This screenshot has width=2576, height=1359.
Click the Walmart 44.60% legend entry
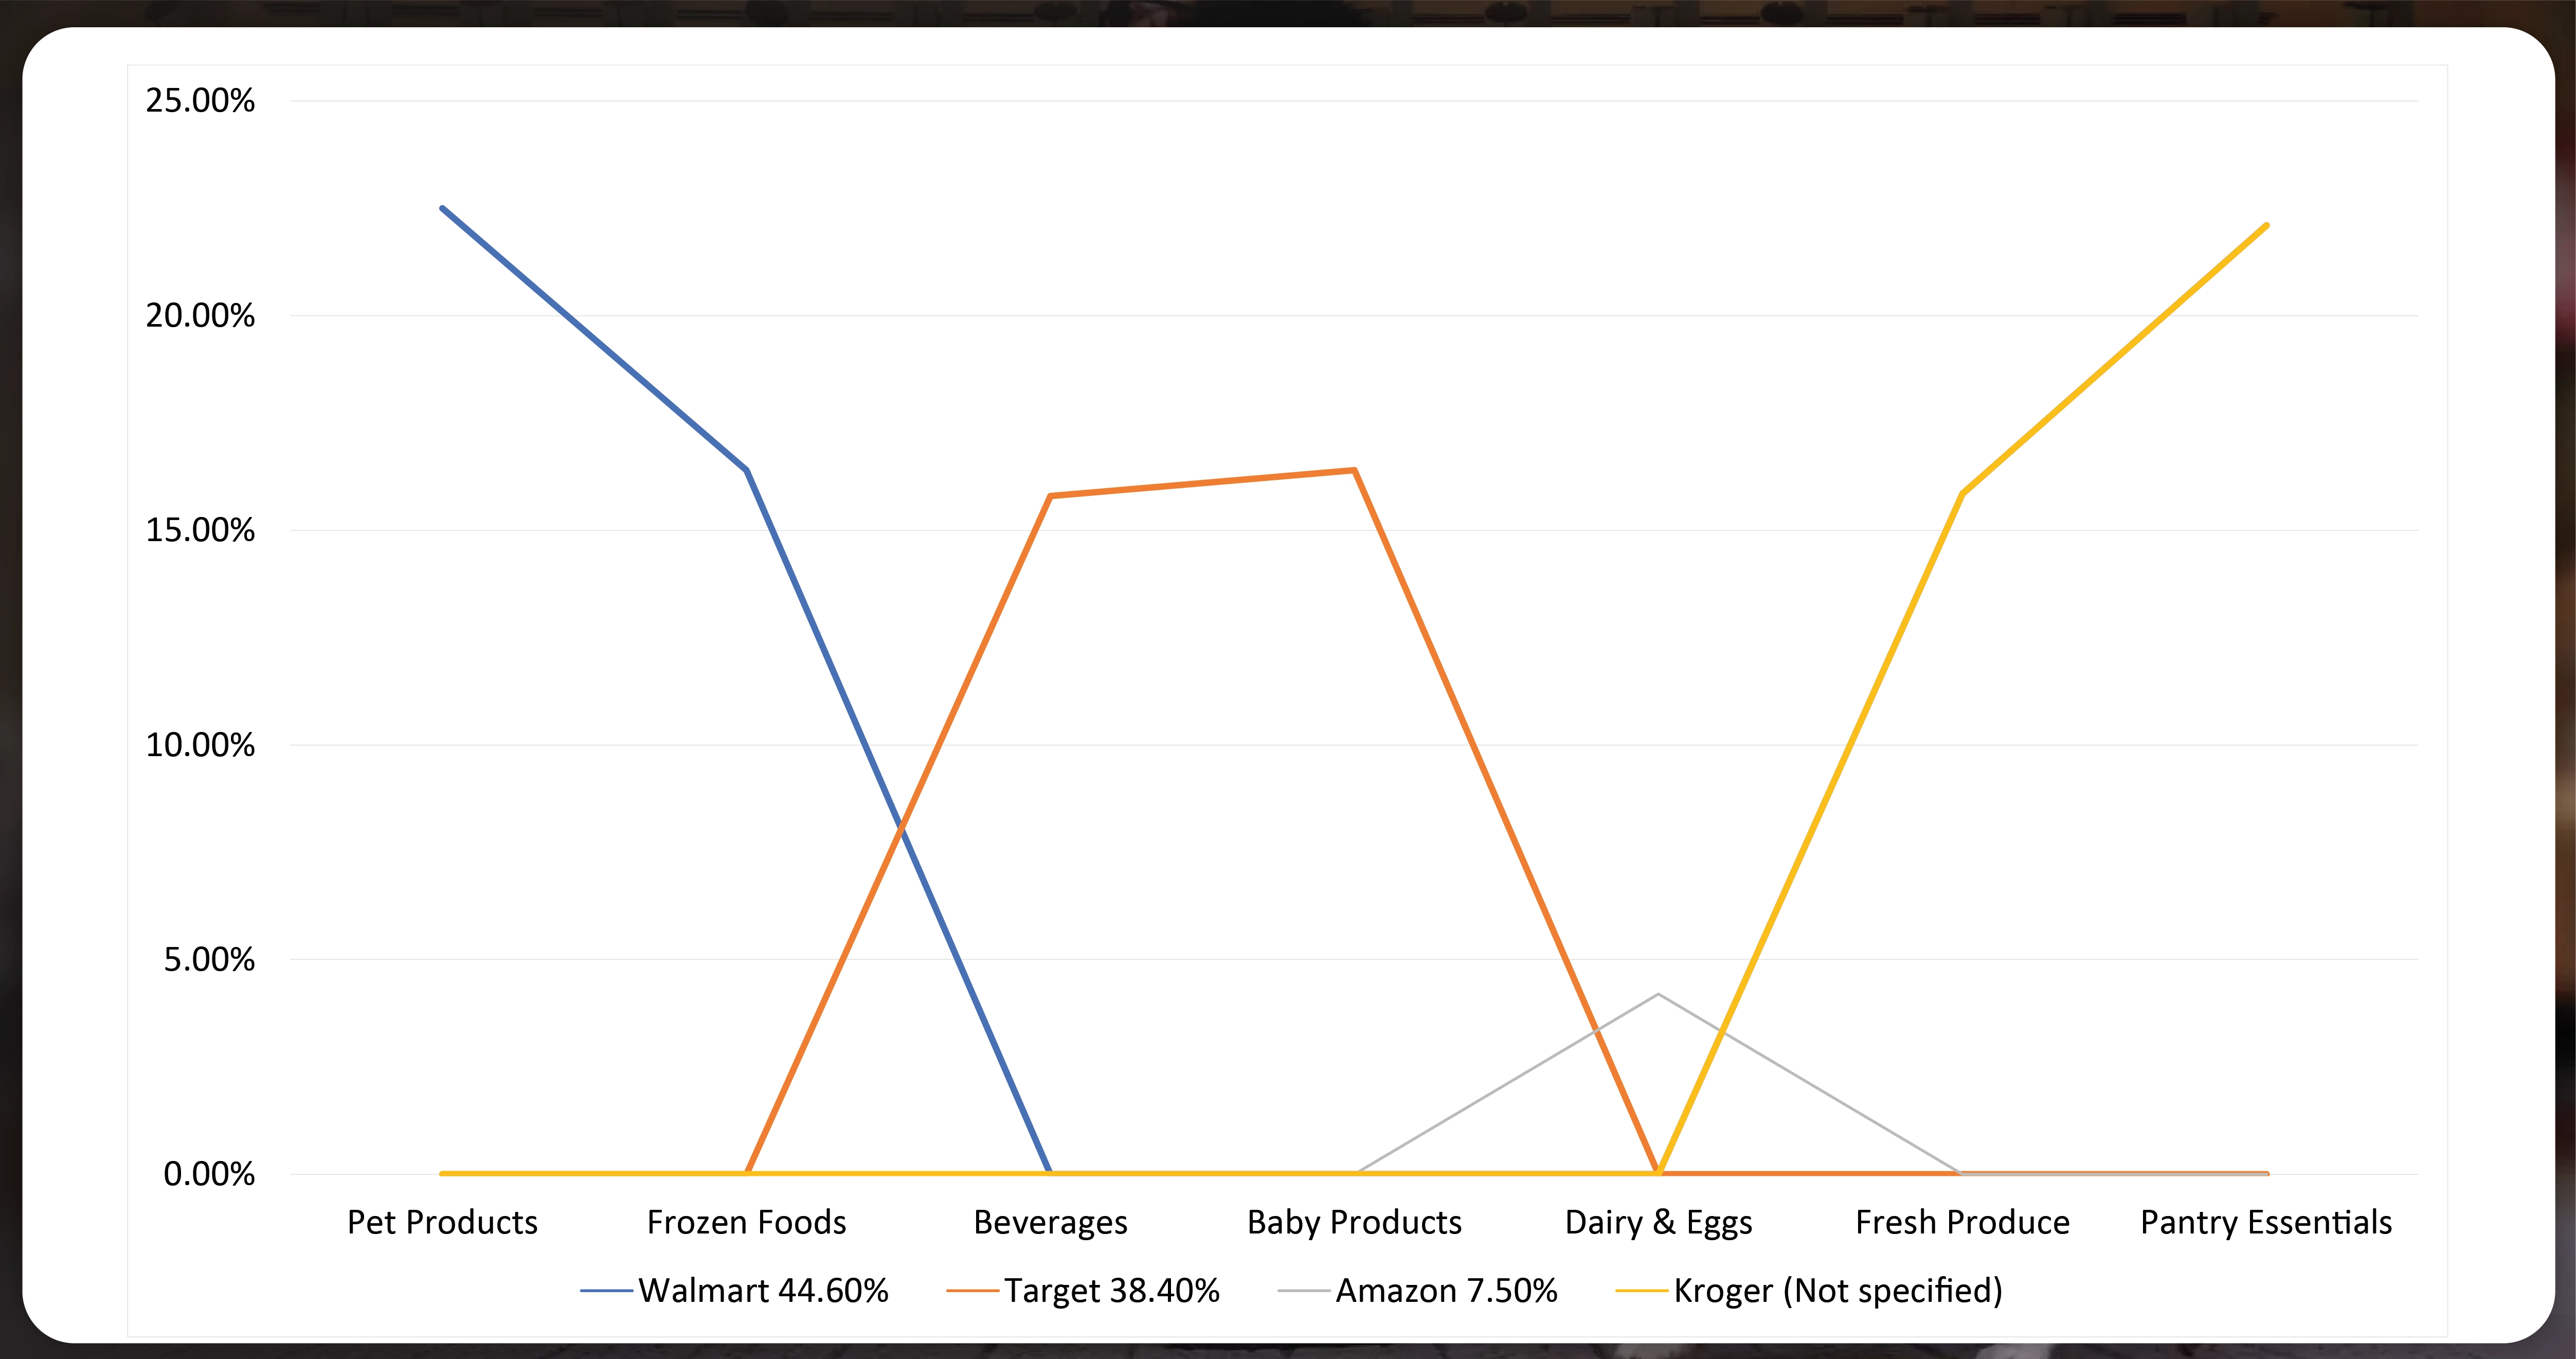click(734, 1291)
